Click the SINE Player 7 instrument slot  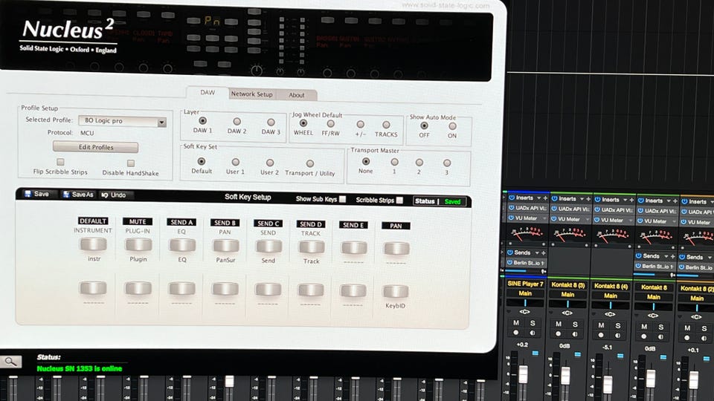point(525,284)
